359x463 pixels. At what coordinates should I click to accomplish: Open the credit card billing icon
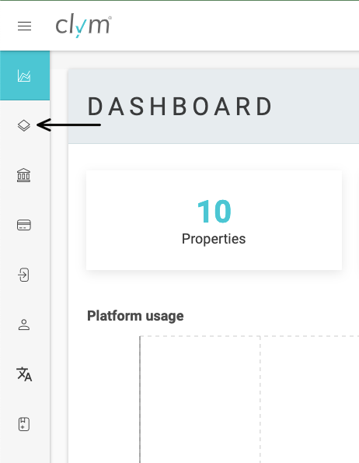coord(24,225)
